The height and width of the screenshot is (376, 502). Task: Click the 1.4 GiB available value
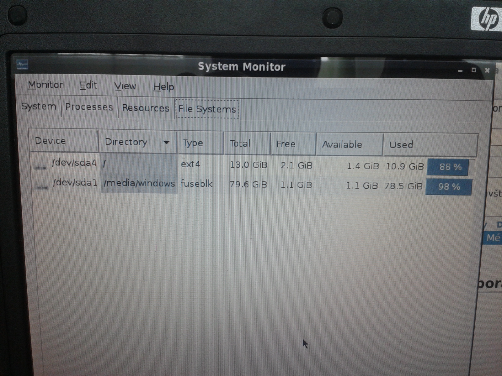pos(363,166)
